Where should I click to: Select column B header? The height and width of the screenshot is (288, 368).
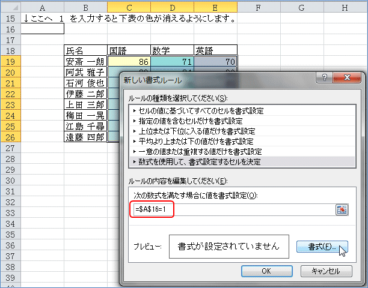(x=85, y=7)
